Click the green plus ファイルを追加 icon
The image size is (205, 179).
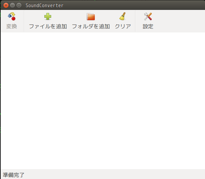[48, 16]
